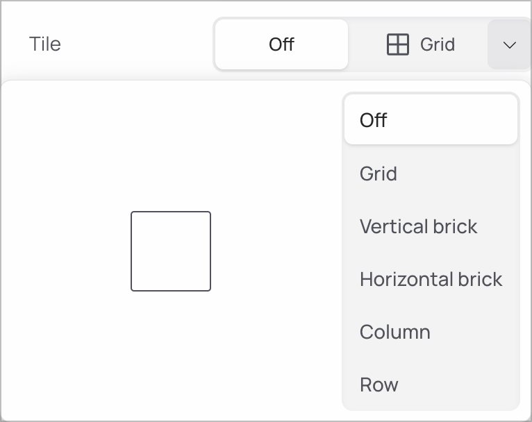The width and height of the screenshot is (532, 422).
Task: Switch the Tile segmented control to Grid
Action: click(x=420, y=44)
